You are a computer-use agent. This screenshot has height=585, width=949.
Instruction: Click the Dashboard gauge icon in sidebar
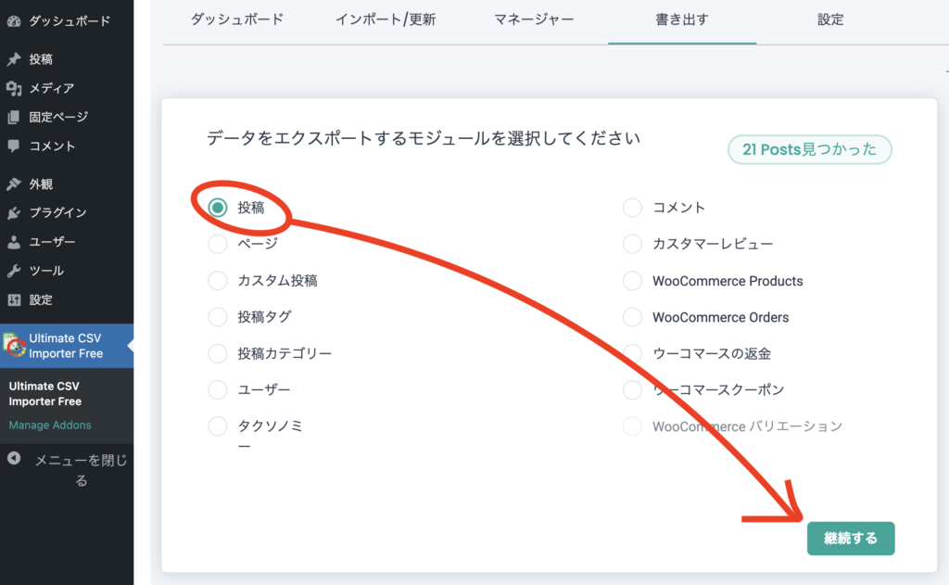point(14,21)
